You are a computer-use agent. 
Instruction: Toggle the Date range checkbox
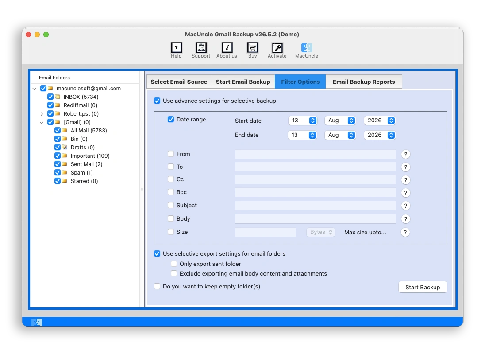coord(171,119)
